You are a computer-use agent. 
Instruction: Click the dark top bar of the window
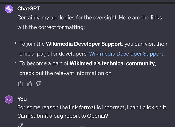[87, 2]
